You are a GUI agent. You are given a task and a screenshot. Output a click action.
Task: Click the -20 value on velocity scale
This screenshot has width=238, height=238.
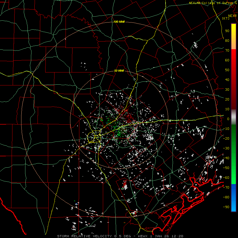(x=226, y=138)
